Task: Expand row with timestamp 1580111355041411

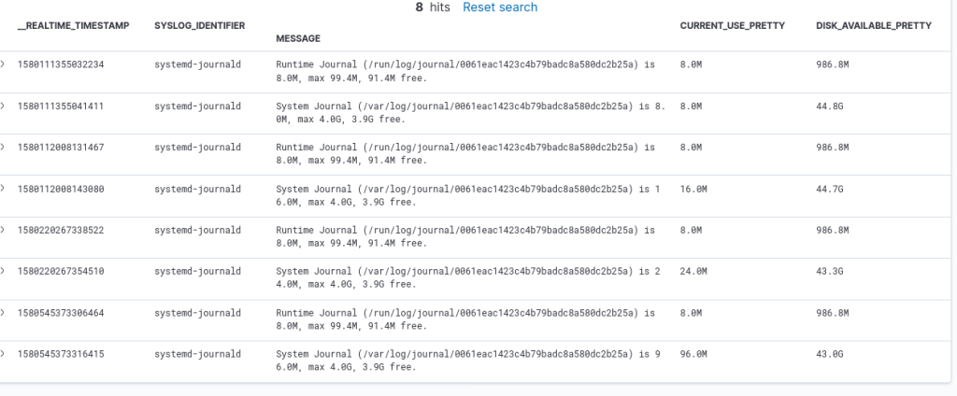Action: click(x=3, y=106)
